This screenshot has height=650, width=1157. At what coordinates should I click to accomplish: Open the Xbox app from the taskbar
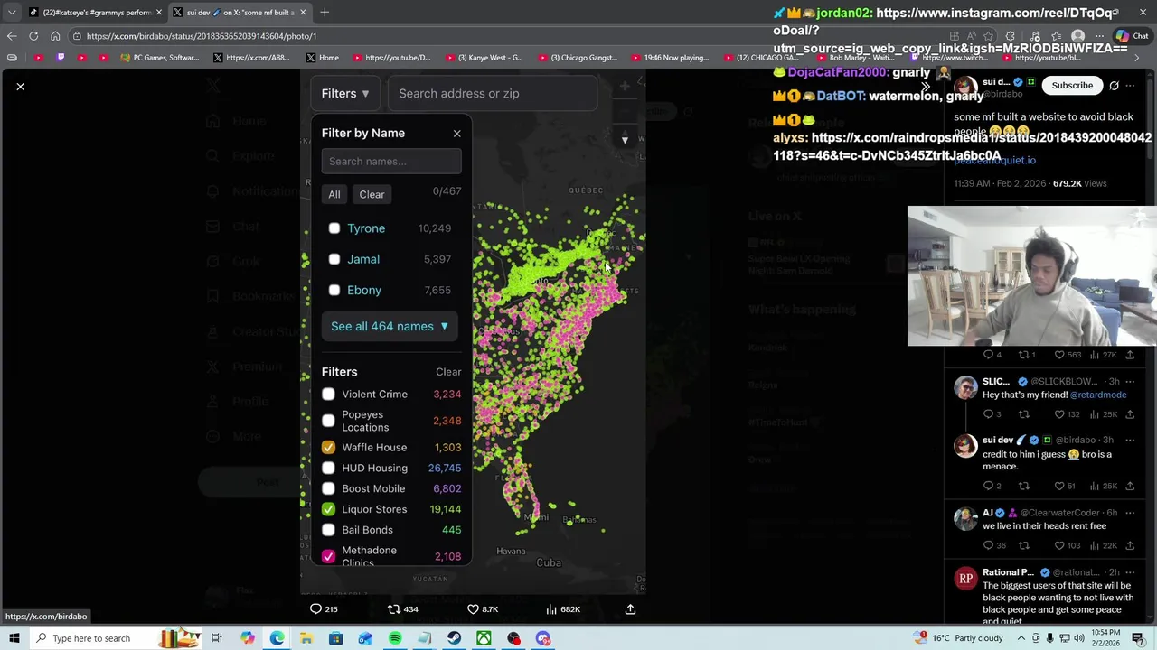click(484, 638)
